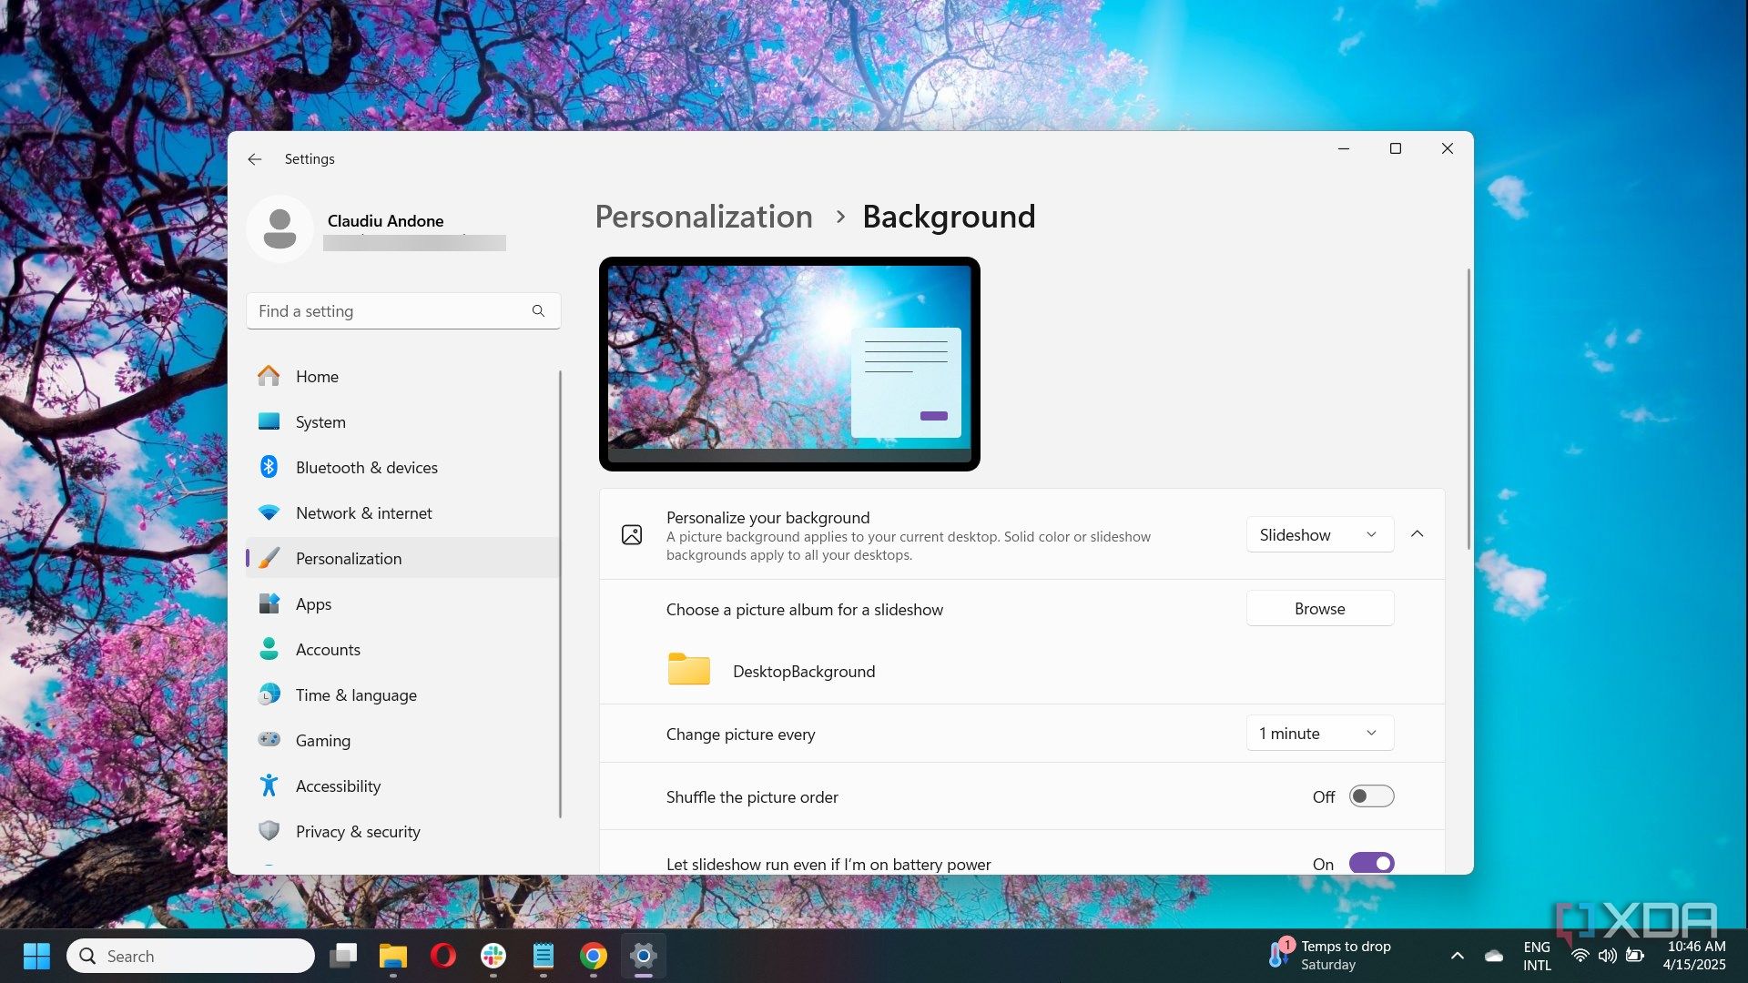Click the back arrow in Settings

pyautogui.click(x=255, y=159)
